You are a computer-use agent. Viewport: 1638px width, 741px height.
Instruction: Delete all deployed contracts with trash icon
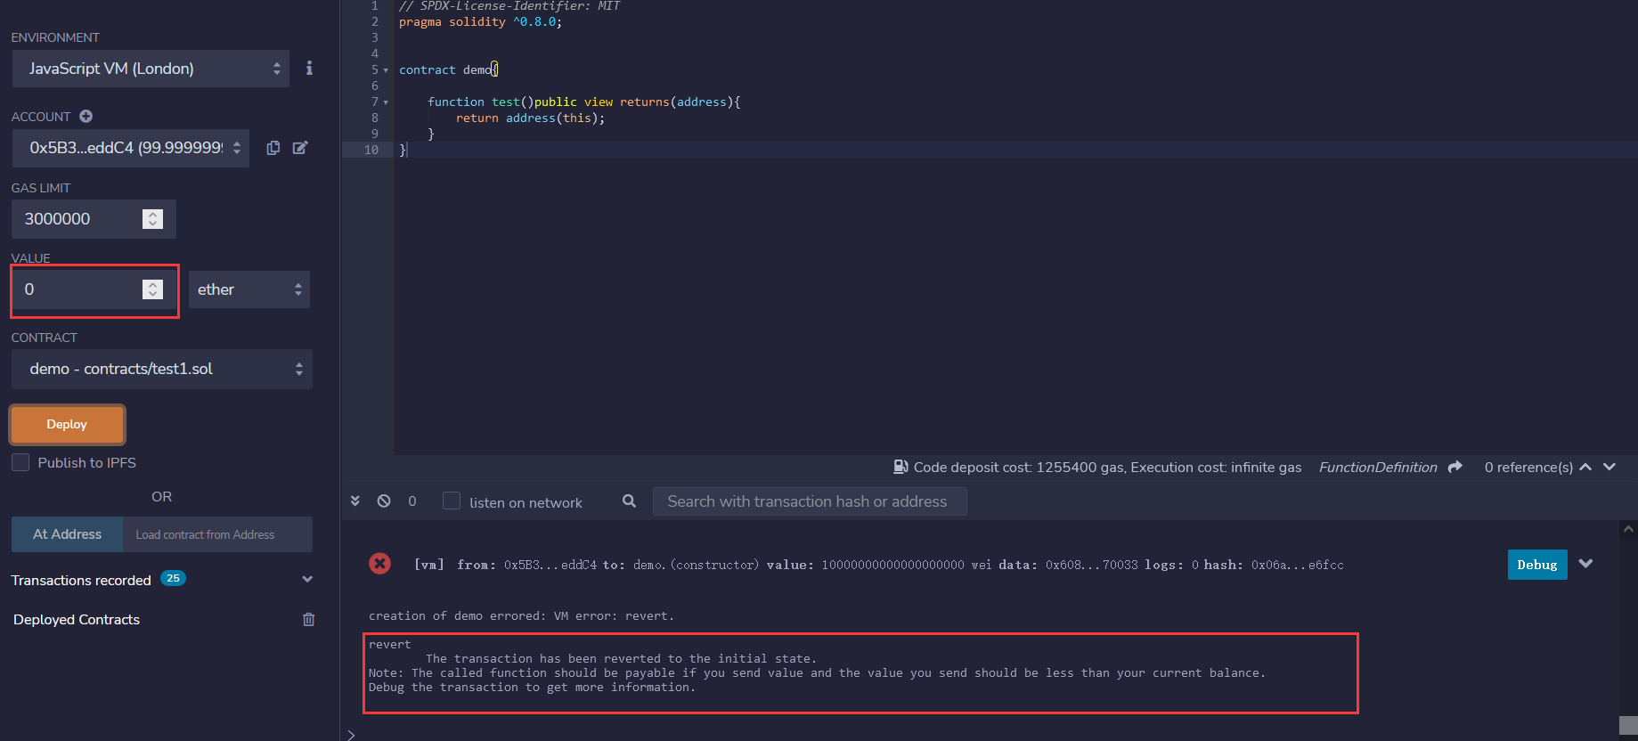[308, 619]
